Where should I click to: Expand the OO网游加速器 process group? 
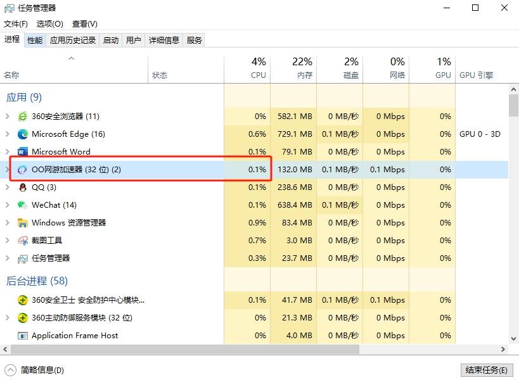click(x=7, y=170)
